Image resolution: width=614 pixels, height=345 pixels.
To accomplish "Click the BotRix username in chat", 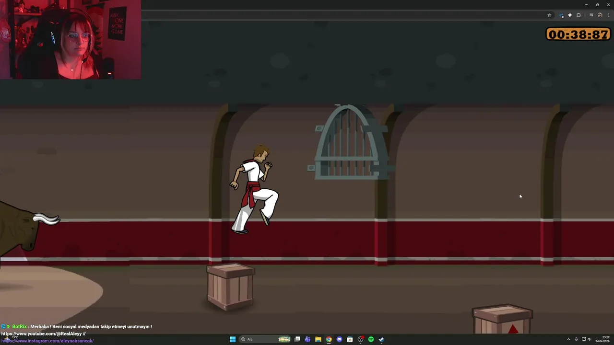I will pyautogui.click(x=20, y=327).
